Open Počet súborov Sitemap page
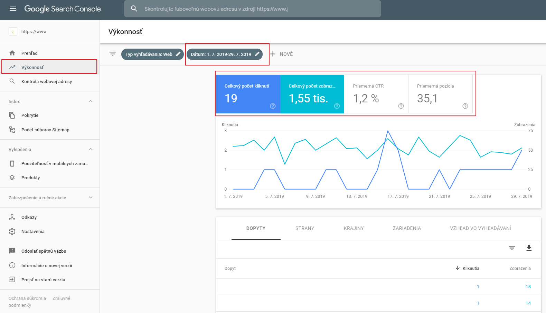The height and width of the screenshot is (313, 546). tap(50, 130)
